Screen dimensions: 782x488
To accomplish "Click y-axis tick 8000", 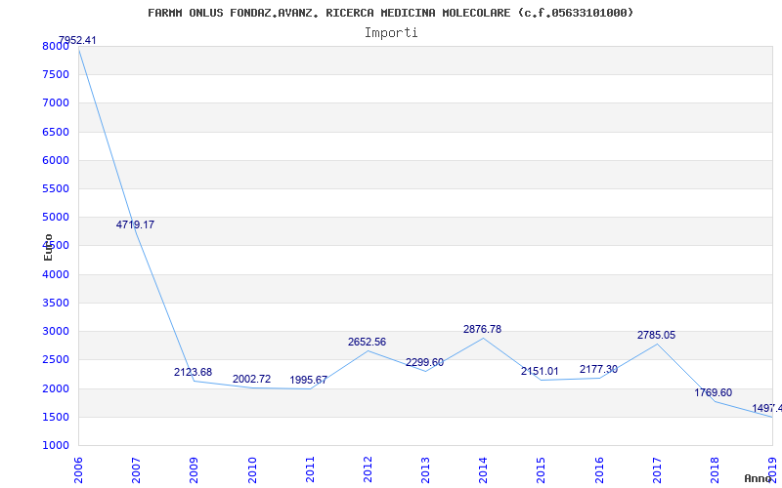I will coord(56,46).
